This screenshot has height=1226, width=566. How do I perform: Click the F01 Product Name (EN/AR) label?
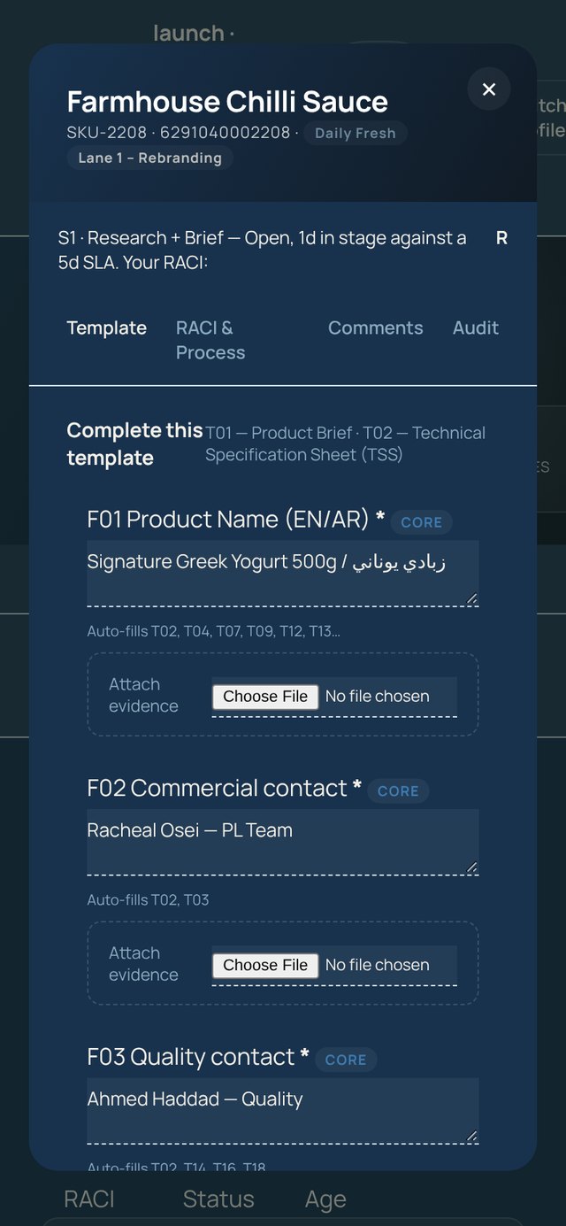click(x=236, y=520)
